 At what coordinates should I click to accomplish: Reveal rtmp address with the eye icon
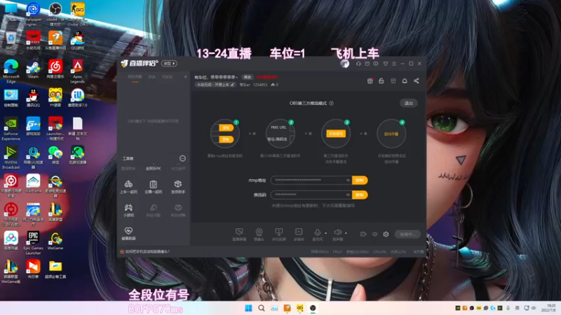[x=348, y=181]
